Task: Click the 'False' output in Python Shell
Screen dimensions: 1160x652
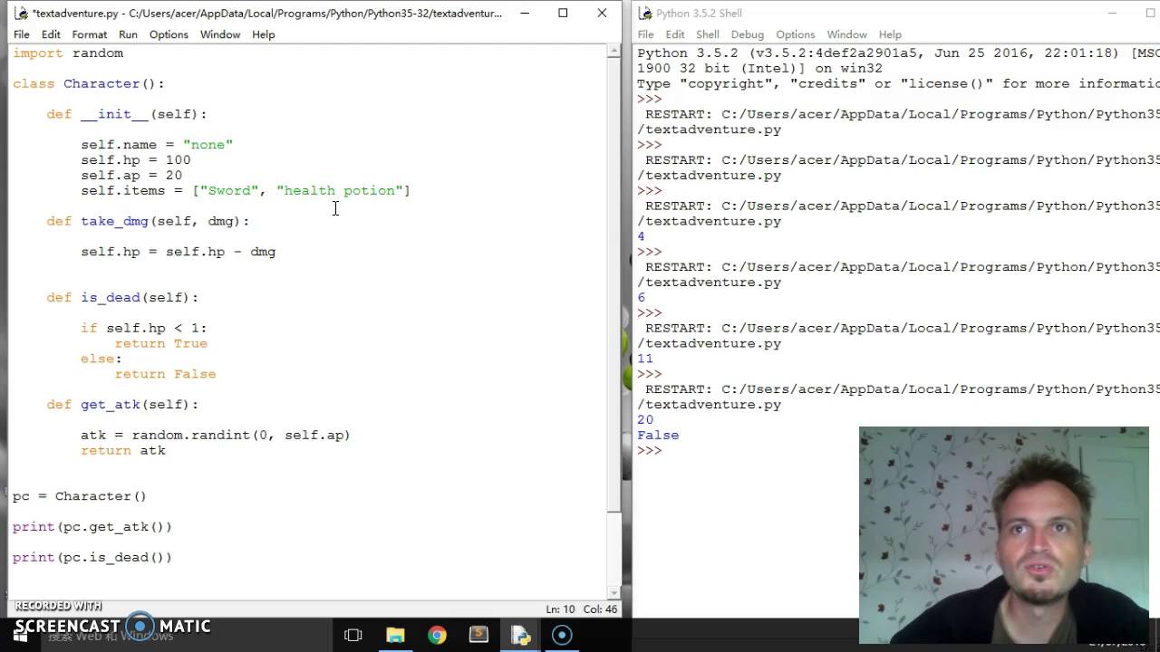Action: coord(658,436)
